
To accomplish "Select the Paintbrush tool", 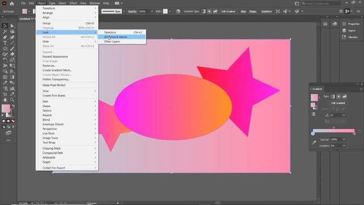I will coord(12,48).
